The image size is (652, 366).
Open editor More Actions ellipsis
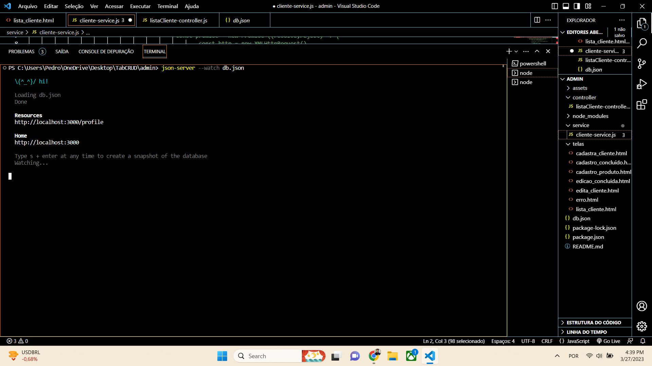click(548, 20)
